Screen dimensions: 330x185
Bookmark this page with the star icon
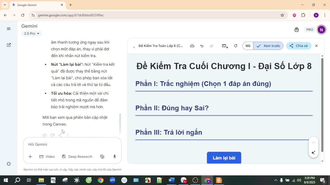(x=282, y=15)
